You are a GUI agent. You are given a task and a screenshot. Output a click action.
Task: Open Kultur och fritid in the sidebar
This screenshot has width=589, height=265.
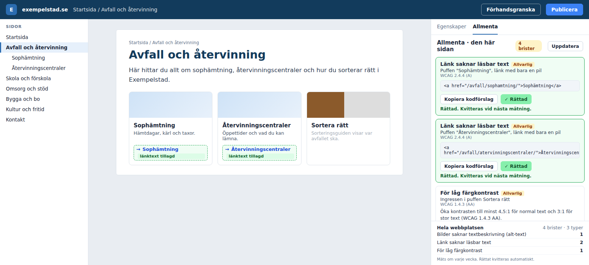click(44, 109)
